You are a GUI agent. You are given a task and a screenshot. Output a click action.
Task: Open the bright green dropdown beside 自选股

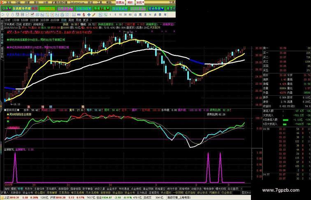pos(47,9)
